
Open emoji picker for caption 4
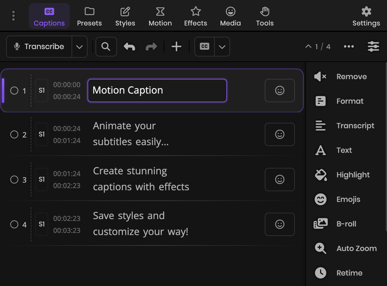[x=280, y=224]
